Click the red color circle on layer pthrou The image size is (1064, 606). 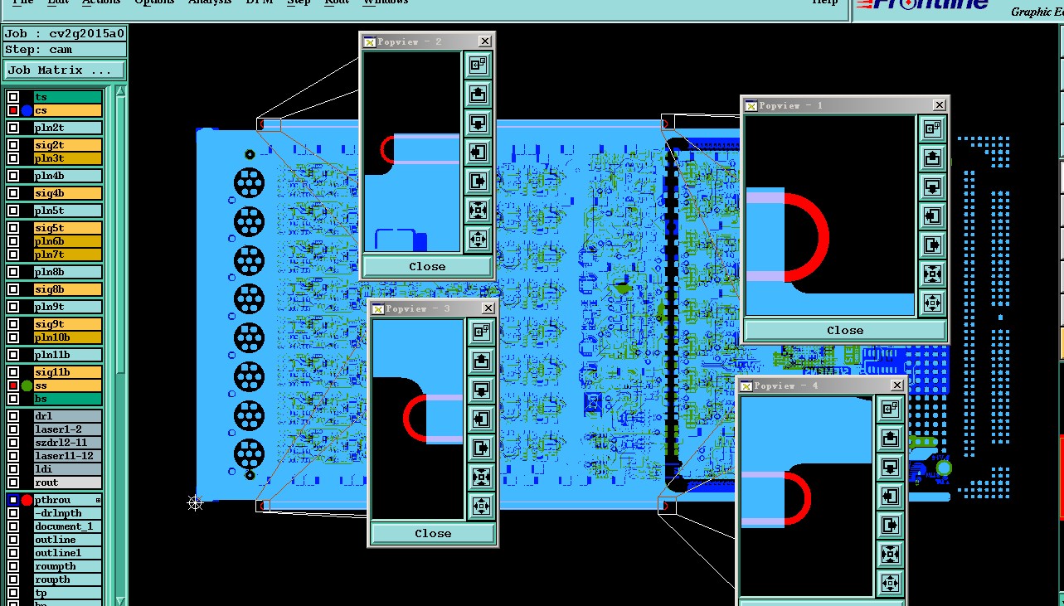pyautogui.click(x=27, y=500)
